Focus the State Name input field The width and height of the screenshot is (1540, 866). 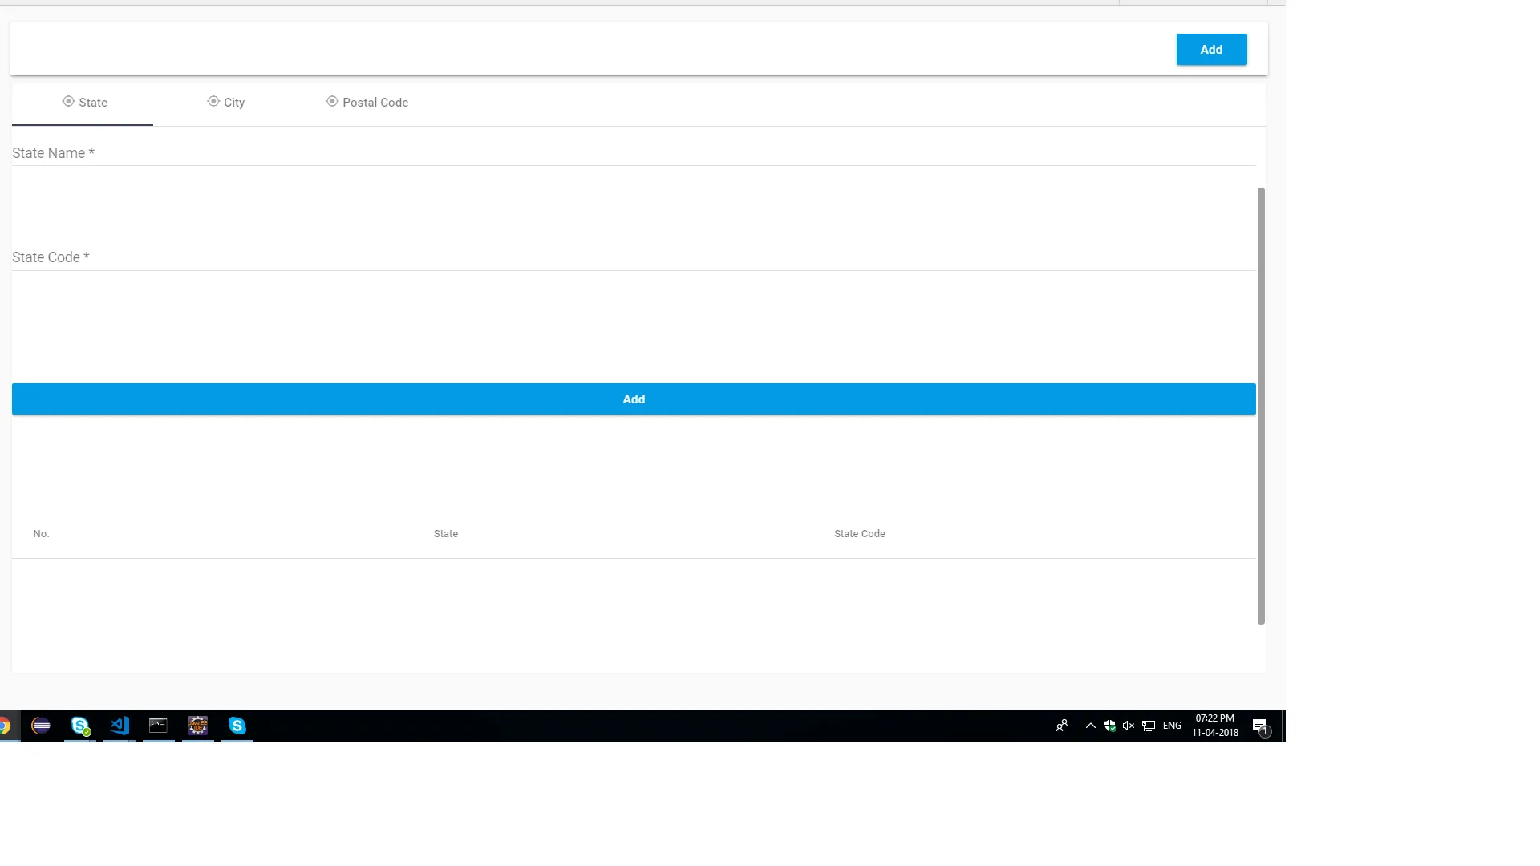(x=634, y=153)
